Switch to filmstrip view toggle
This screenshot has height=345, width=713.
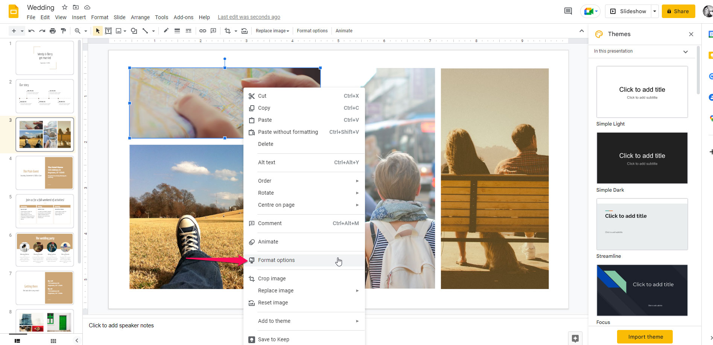pyautogui.click(x=17, y=341)
